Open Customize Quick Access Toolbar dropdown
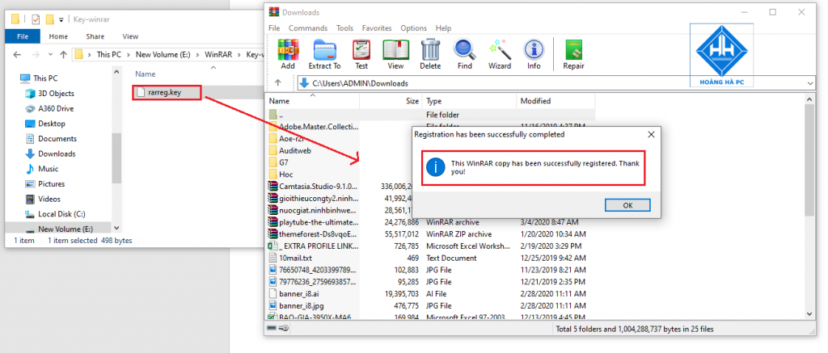Screen dimensions: 828x353 [61, 20]
